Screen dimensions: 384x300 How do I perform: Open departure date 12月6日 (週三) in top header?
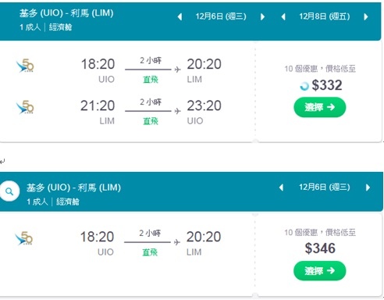pyautogui.click(x=221, y=16)
